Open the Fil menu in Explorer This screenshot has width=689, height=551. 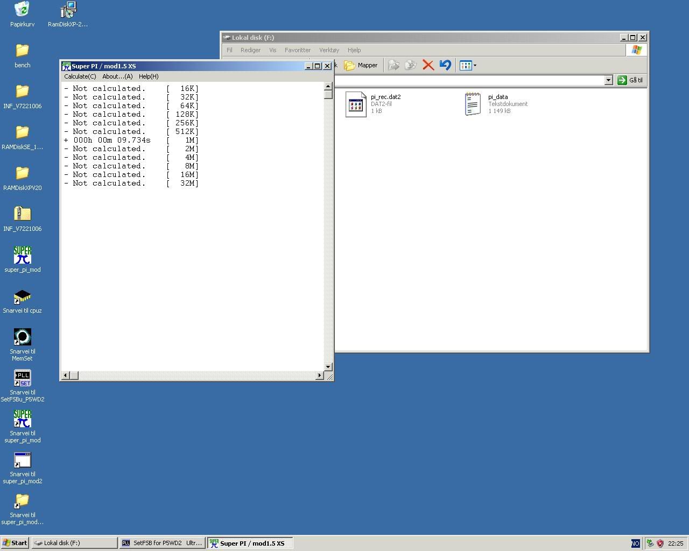click(229, 50)
